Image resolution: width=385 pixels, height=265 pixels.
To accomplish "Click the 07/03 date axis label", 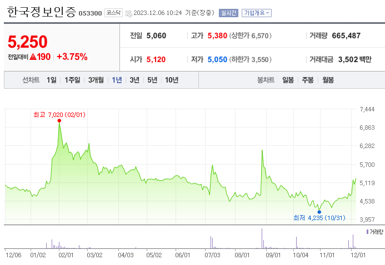I will [x=212, y=255].
